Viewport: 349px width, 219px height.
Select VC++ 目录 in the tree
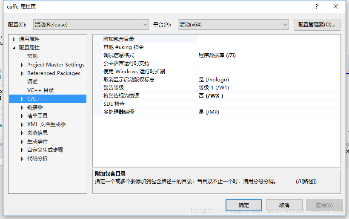40,90
